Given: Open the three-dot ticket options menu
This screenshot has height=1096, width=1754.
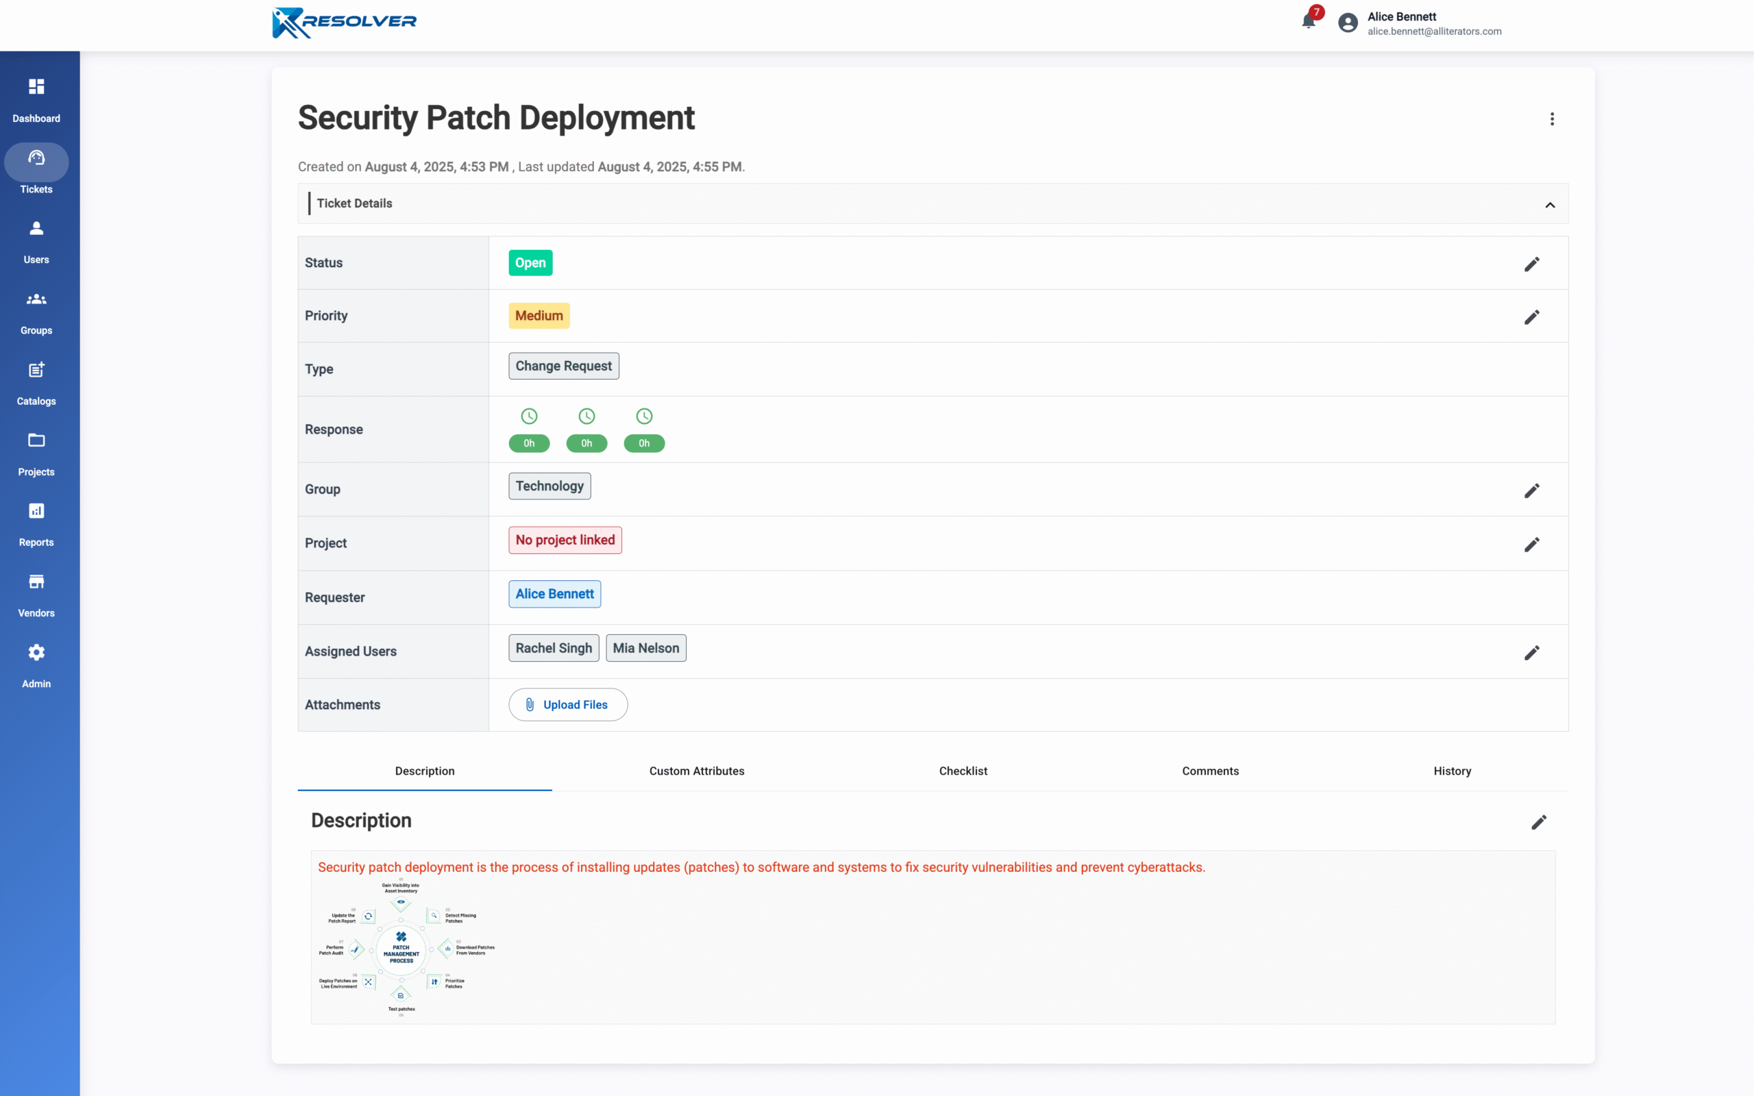Looking at the screenshot, I should click(x=1552, y=119).
